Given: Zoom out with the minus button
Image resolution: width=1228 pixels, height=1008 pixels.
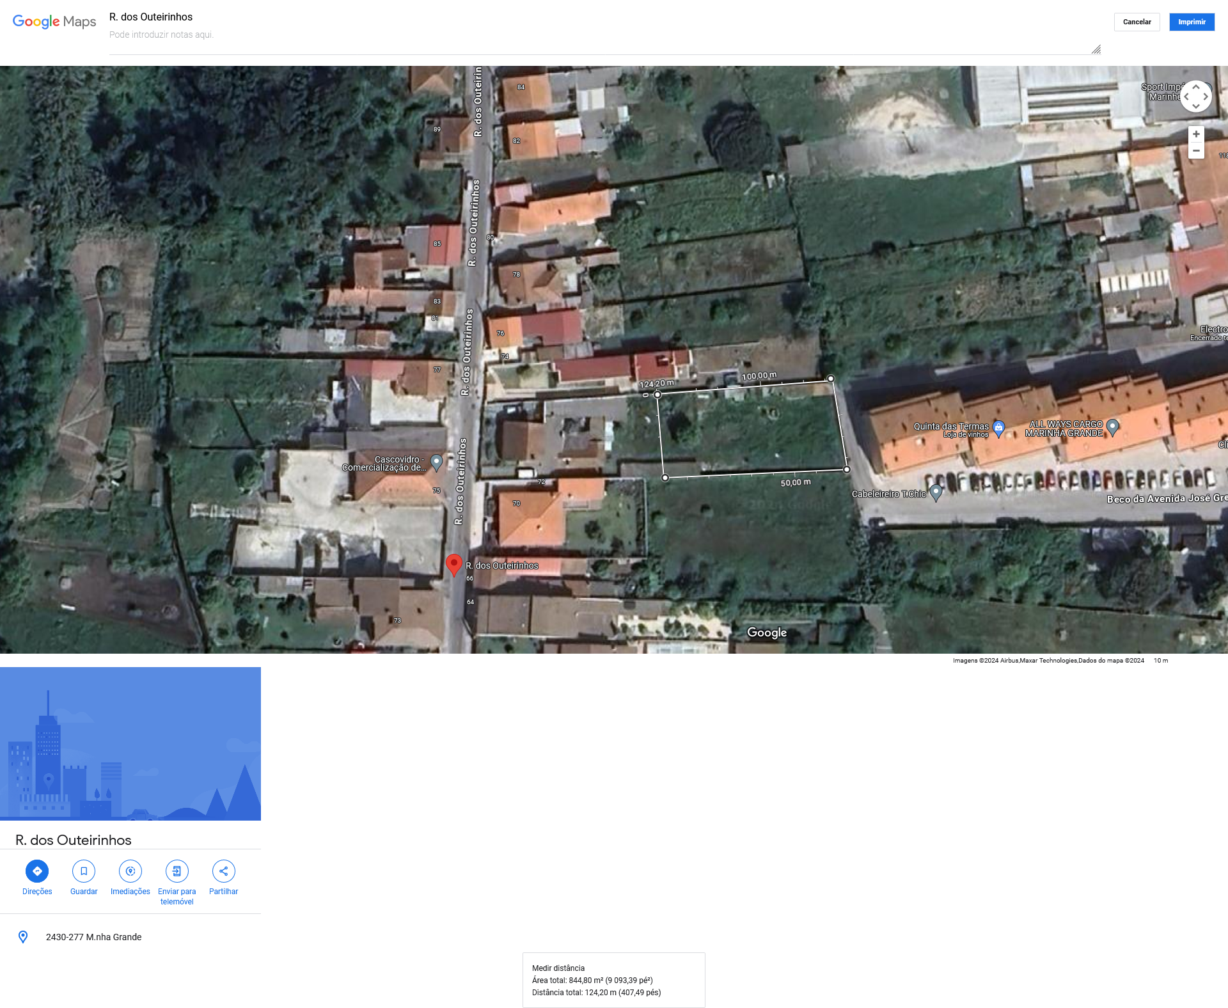Looking at the screenshot, I should point(1196,151).
